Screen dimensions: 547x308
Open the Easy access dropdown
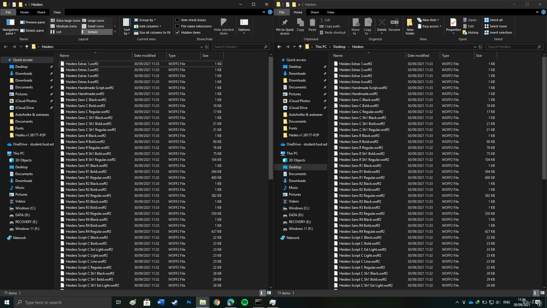pyautogui.click(x=429, y=26)
